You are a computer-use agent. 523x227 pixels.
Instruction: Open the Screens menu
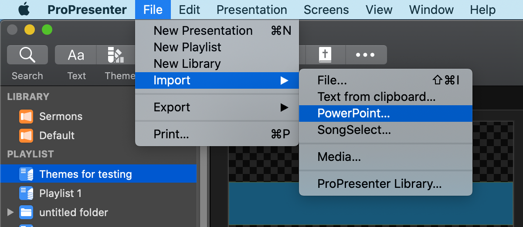point(326,10)
